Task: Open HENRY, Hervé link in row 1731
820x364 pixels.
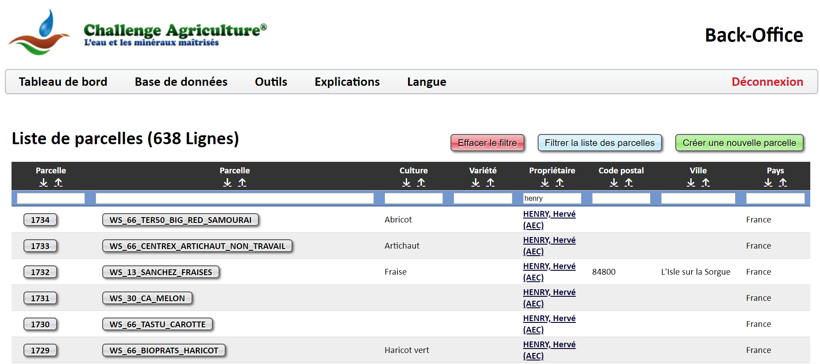Action: tap(549, 298)
